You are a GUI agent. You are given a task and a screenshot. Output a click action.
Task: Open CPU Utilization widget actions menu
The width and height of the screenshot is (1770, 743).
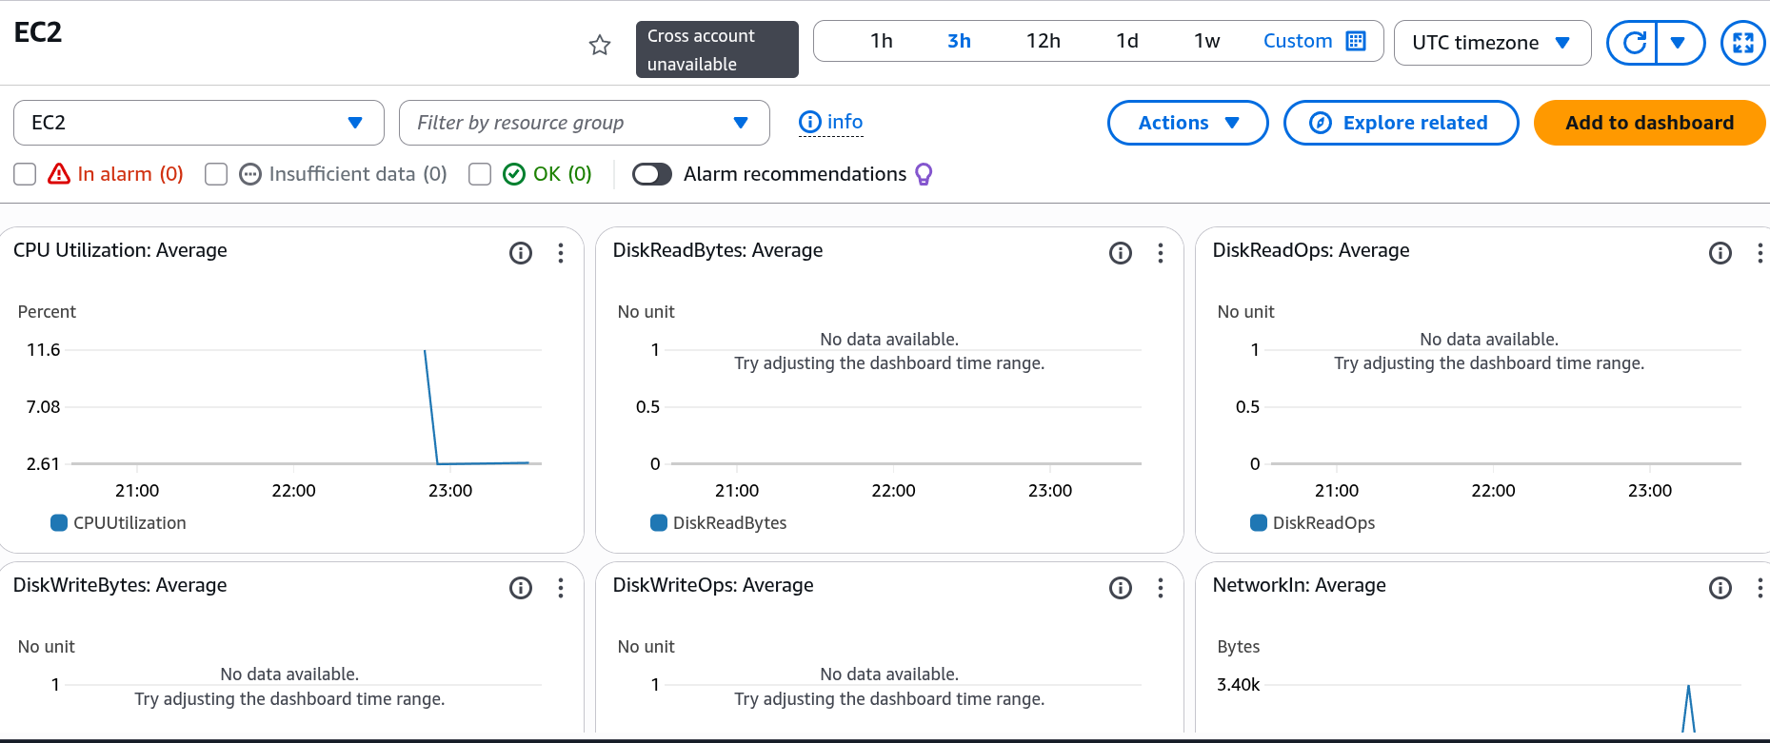point(560,252)
